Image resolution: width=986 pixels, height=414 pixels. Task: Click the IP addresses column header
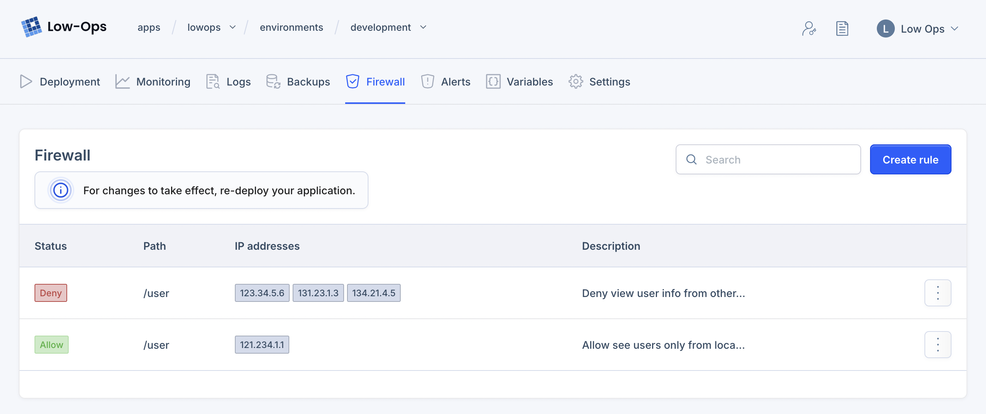pyautogui.click(x=267, y=246)
